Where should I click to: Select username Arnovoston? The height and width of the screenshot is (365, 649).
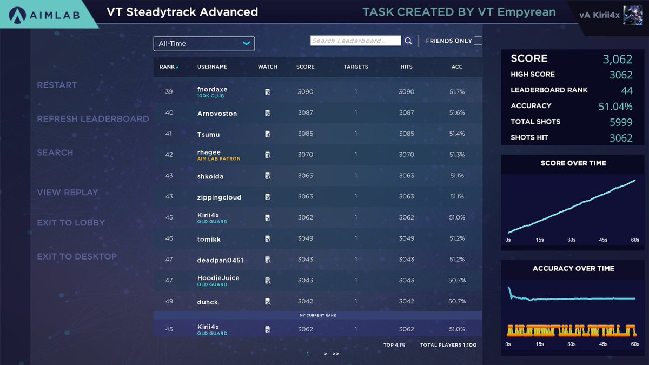coord(217,114)
